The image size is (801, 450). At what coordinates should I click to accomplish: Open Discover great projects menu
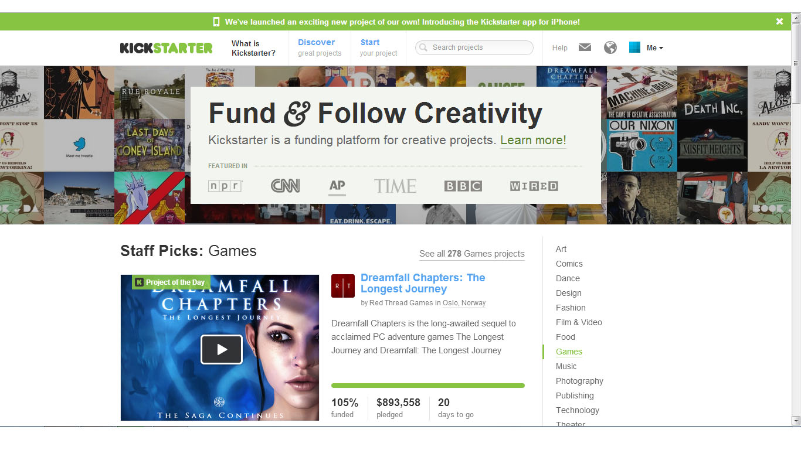(320, 47)
